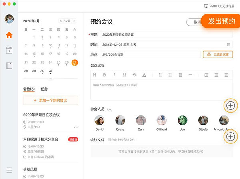Click the user profile avatar
The height and width of the screenshot is (179, 240).
coord(9,19)
